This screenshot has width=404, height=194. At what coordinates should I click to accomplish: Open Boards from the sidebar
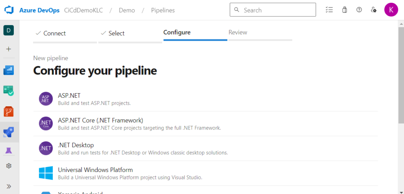9,70
